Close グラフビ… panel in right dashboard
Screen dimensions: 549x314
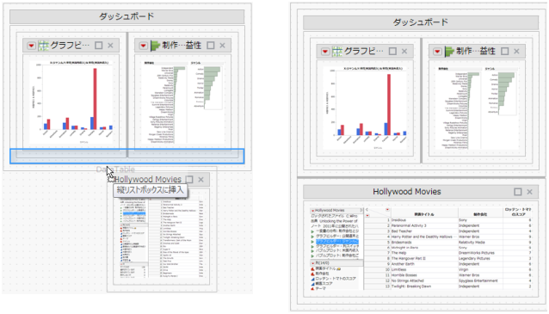coord(404,52)
